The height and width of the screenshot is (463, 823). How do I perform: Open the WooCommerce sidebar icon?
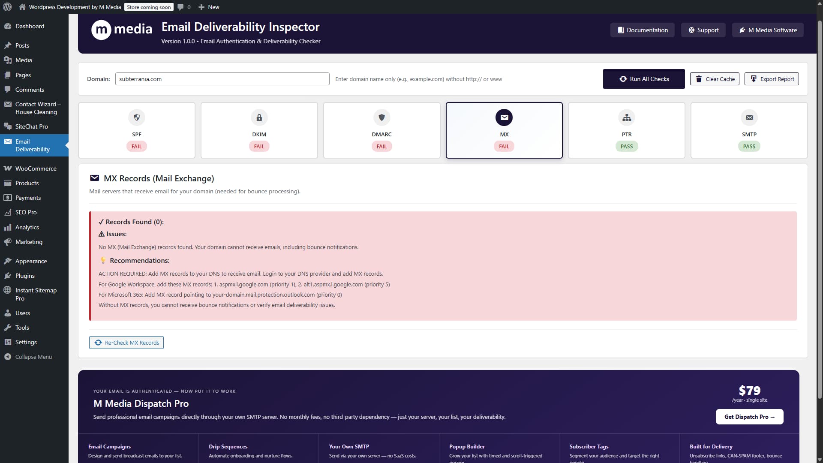(x=8, y=168)
